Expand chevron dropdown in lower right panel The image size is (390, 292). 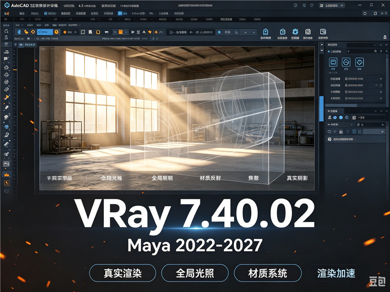pos(383,131)
